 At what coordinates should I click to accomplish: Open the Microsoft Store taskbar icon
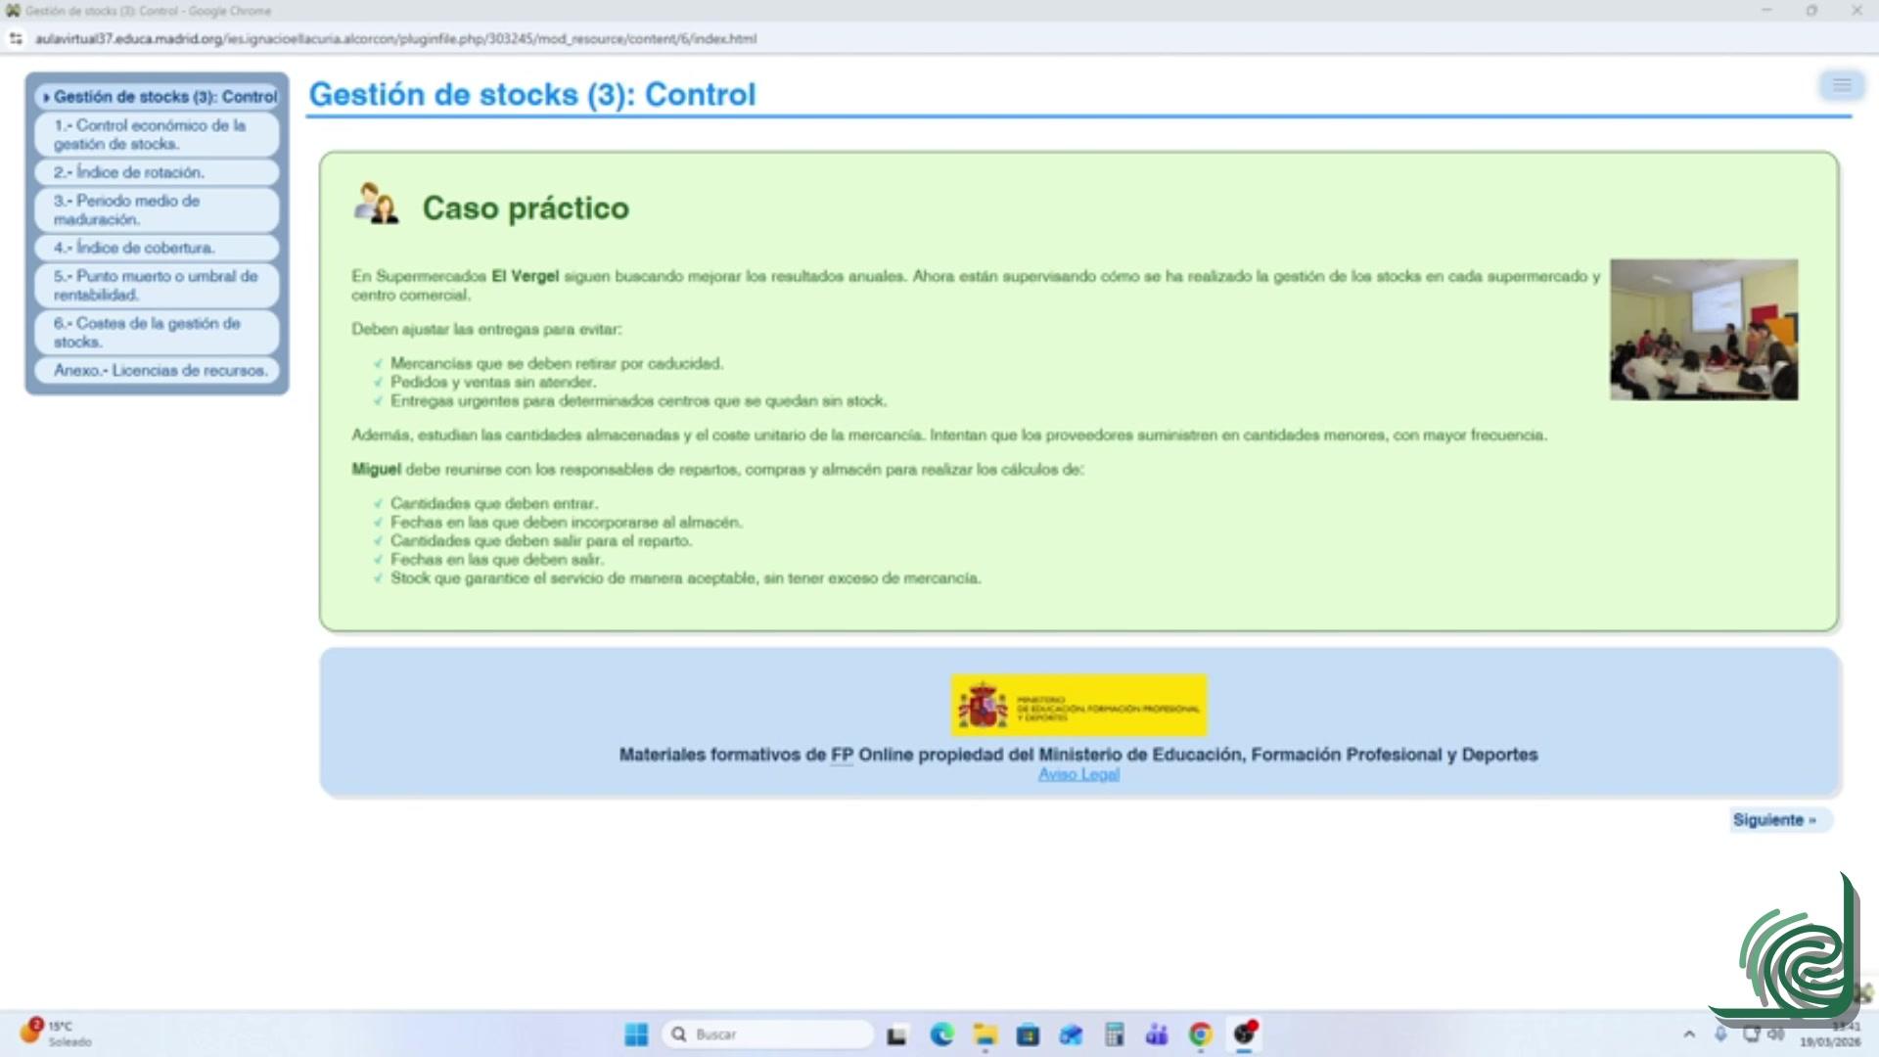tap(1028, 1034)
